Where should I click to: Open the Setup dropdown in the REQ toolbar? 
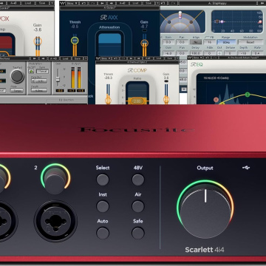(x=198, y=58)
